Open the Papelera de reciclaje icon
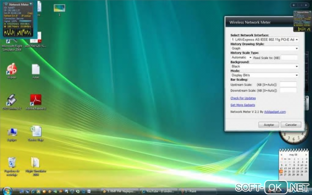 coord(12,166)
